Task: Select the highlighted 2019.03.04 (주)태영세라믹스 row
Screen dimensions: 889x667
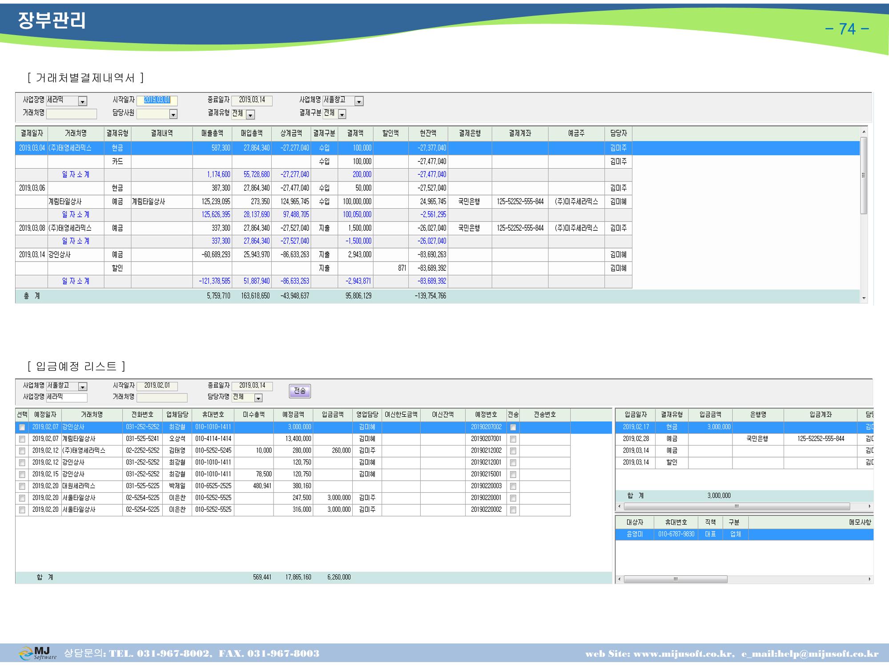Action: (x=437, y=148)
